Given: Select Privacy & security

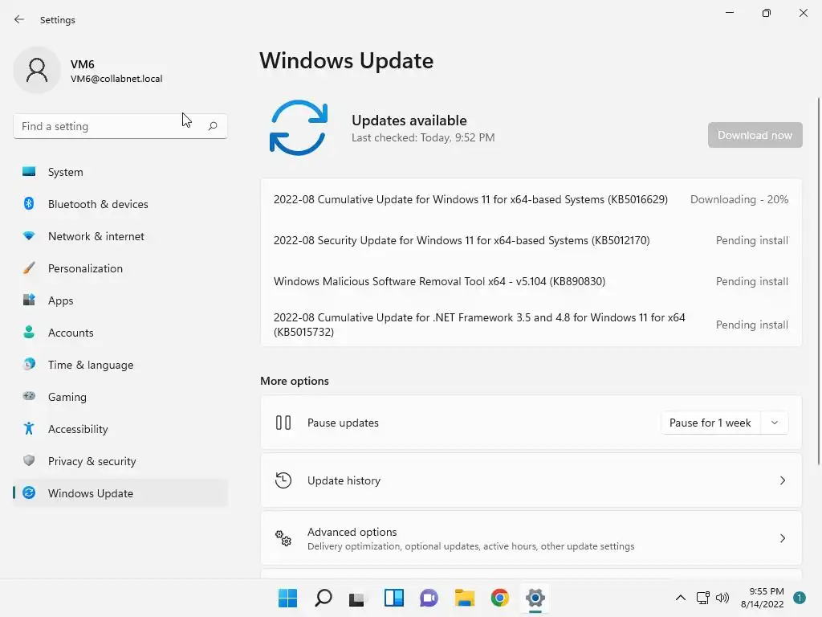Looking at the screenshot, I should [120, 460].
